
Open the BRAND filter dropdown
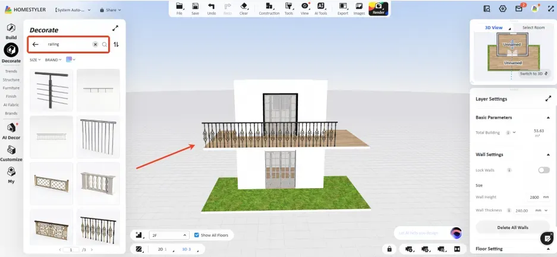coord(53,60)
